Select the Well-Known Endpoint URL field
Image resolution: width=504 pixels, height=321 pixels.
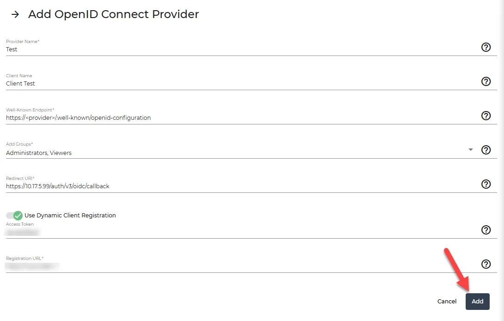tap(241, 117)
